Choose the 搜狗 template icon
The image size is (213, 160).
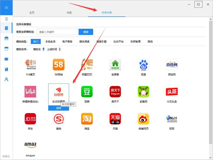click(x=59, y=119)
